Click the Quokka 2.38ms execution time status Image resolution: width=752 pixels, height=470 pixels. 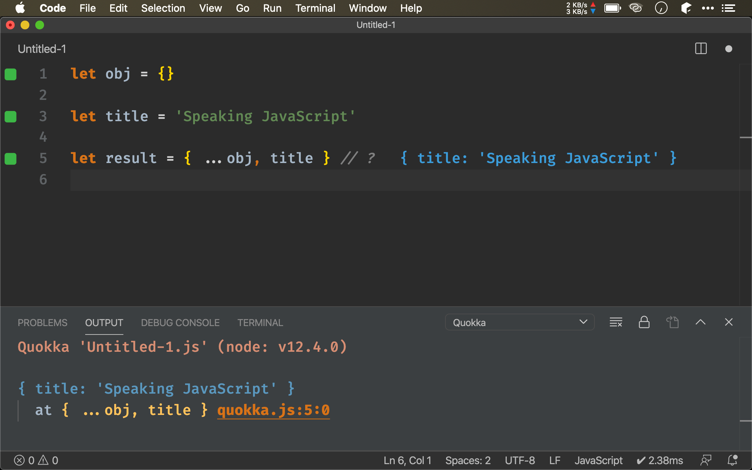tap(659, 460)
